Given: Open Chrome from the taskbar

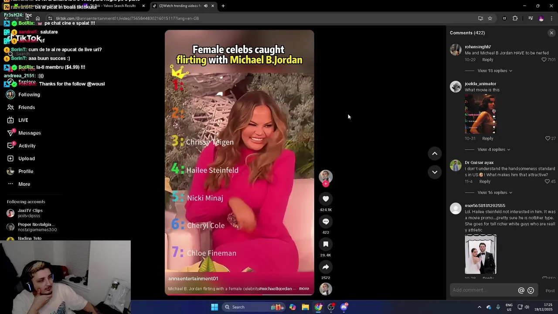Looking at the screenshot, I should tap(319, 307).
